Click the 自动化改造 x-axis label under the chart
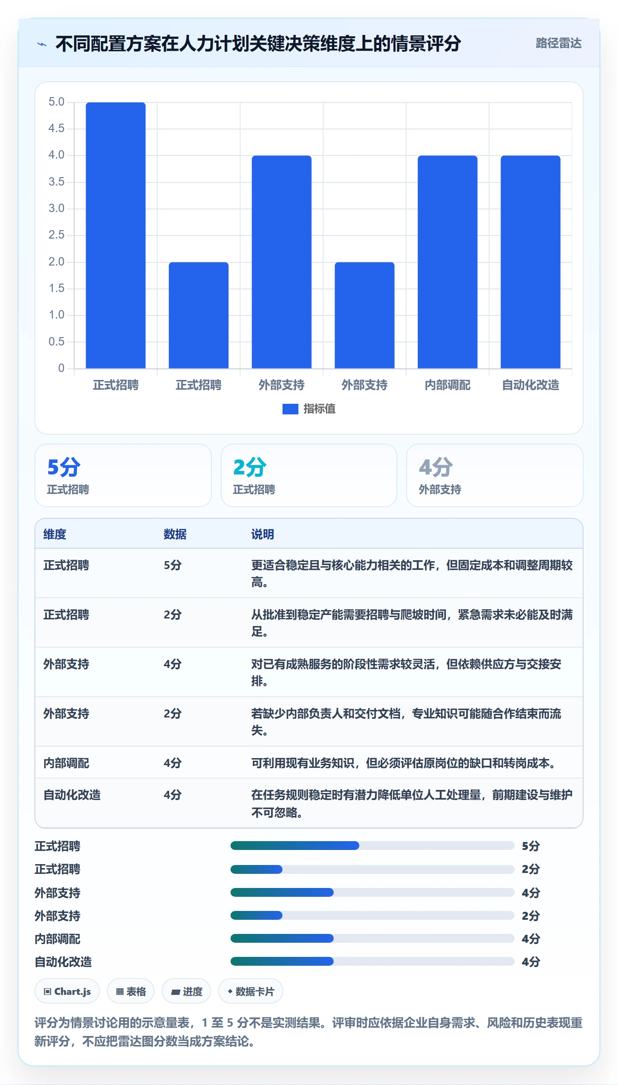 click(531, 385)
